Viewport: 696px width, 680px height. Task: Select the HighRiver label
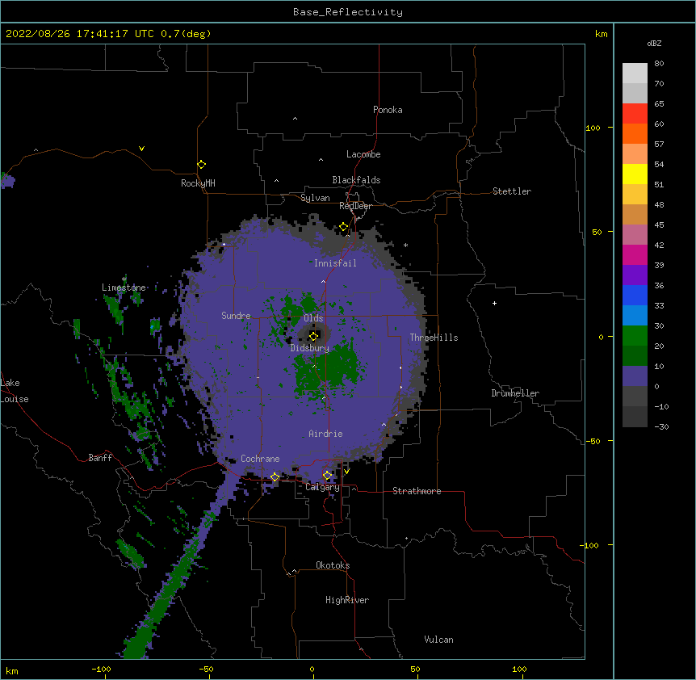[x=347, y=600]
